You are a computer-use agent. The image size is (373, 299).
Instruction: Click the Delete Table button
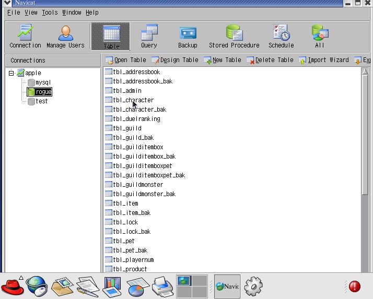point(270,60)
